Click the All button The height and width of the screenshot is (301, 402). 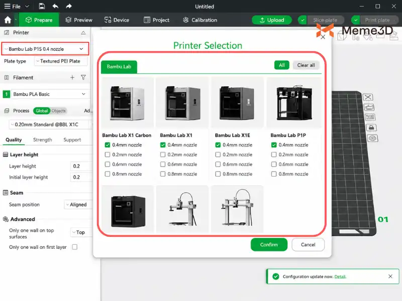pos(282,65)
